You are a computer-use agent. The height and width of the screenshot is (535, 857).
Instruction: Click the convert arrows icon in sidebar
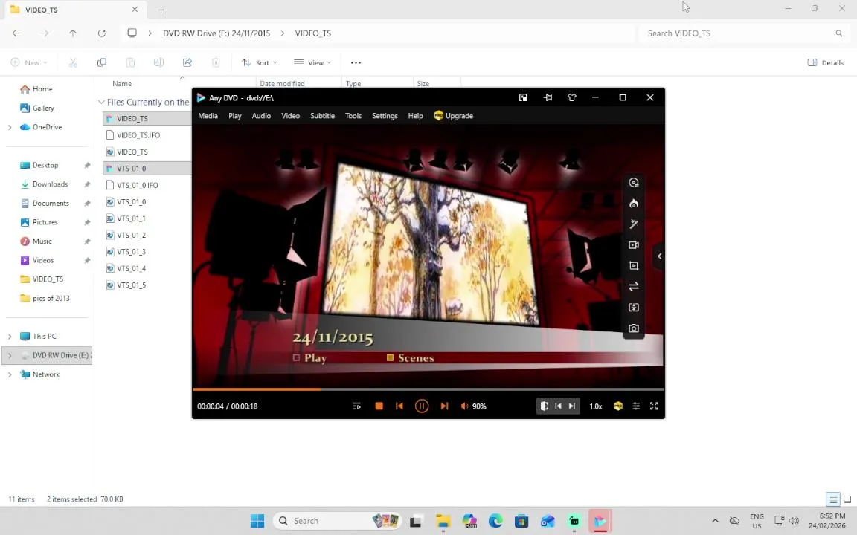[634, 287]
